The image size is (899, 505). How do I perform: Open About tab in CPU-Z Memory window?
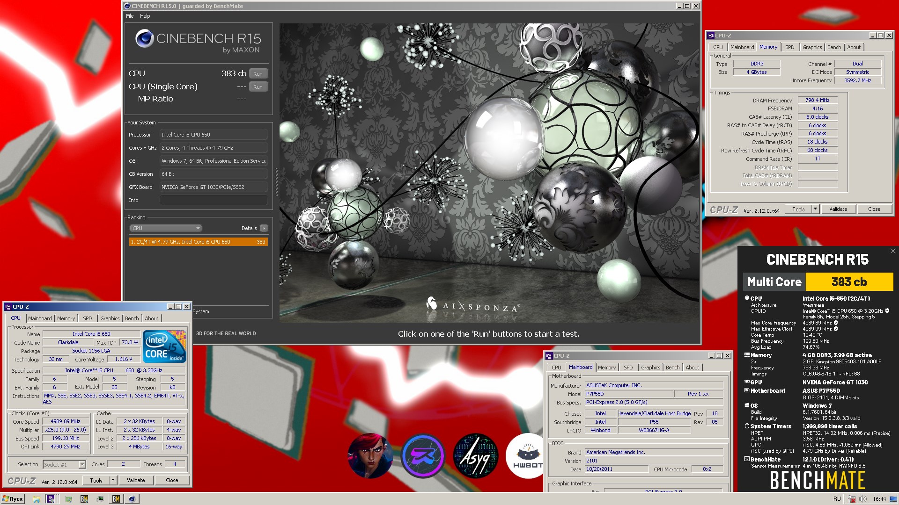point(854,47)
